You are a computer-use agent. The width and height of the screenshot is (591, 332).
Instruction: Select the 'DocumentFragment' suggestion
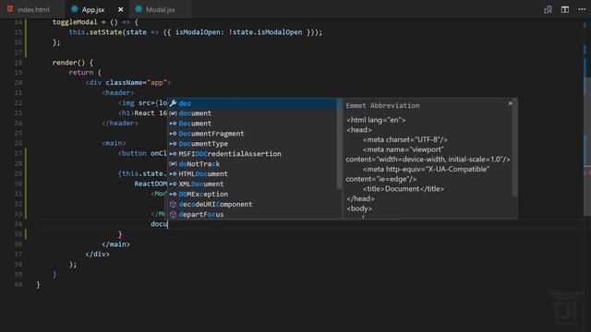pos(252,134)
